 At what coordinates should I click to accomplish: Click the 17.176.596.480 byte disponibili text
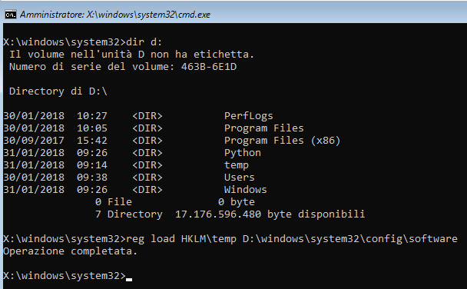pos(270,214)
